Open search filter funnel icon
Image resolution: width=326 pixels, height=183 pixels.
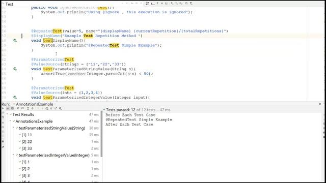(191, 4)
